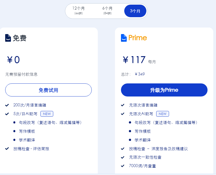Click 学术翻译 bullet under the Prime plan
The width and height of the screenshot is (216, 175).
click(143, 140)
